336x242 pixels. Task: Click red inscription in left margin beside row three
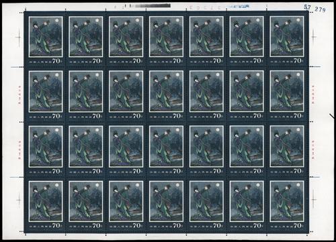(19, 150)
